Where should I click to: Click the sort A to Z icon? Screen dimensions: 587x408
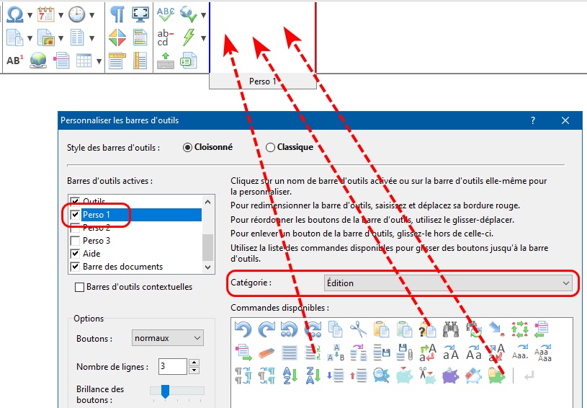pyautogui.click(x=290, y=376)
